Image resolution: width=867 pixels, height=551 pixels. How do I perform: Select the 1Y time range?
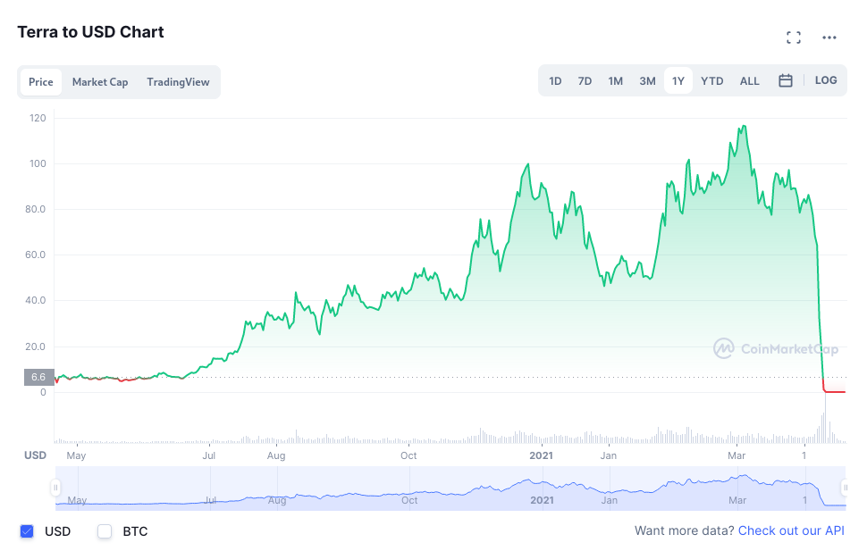tap(678, 81)
